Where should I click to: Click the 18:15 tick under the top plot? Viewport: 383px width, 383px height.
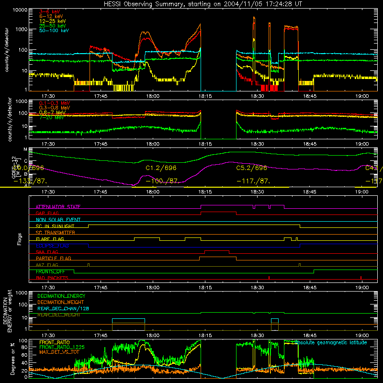click(x=205, y=96)
